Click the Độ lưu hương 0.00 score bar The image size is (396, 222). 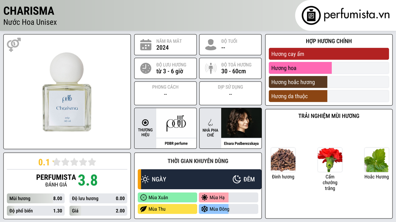coord(98,198)
